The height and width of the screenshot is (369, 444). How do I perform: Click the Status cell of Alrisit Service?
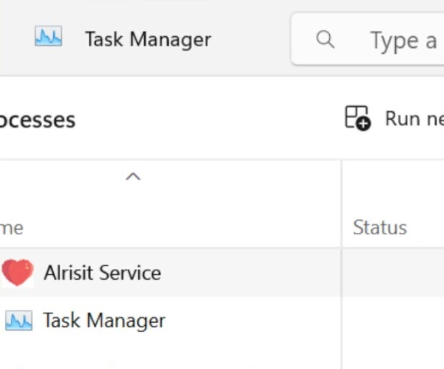tap(393, 273)
